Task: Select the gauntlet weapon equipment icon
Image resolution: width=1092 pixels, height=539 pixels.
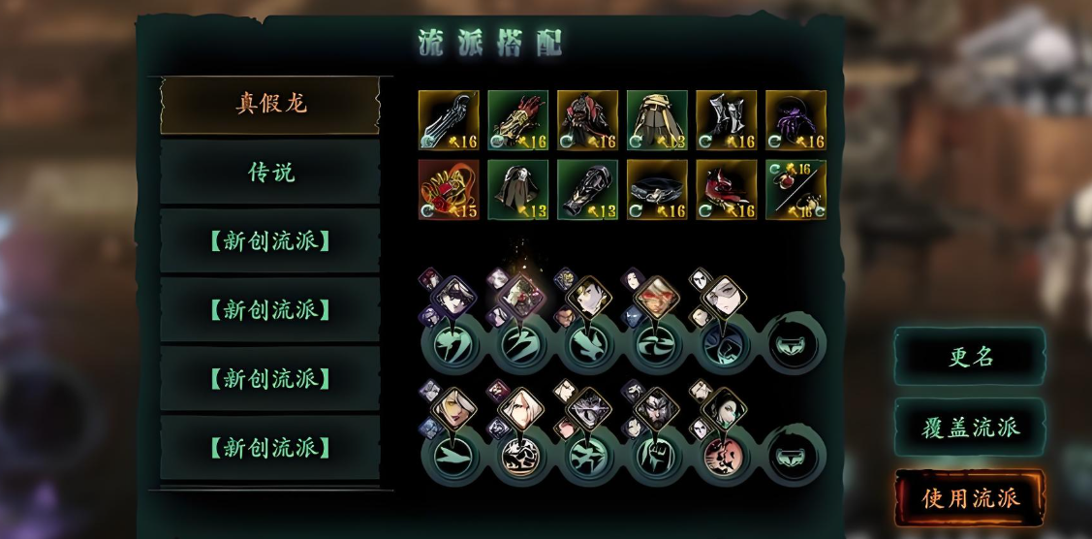Action: [x=449, y=120]
